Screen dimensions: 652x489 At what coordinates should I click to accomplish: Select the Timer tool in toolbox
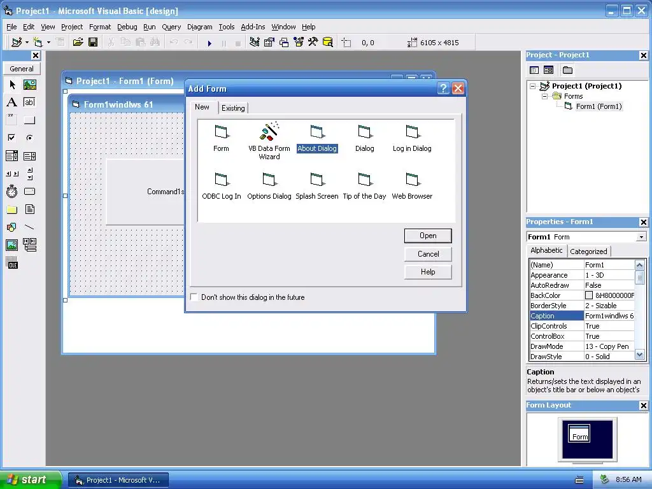click(12, 191)
